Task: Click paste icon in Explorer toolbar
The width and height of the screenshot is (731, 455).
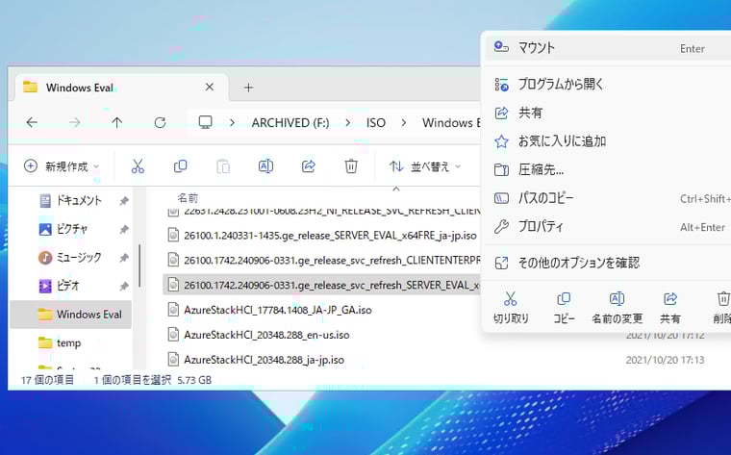Action: 223,166
